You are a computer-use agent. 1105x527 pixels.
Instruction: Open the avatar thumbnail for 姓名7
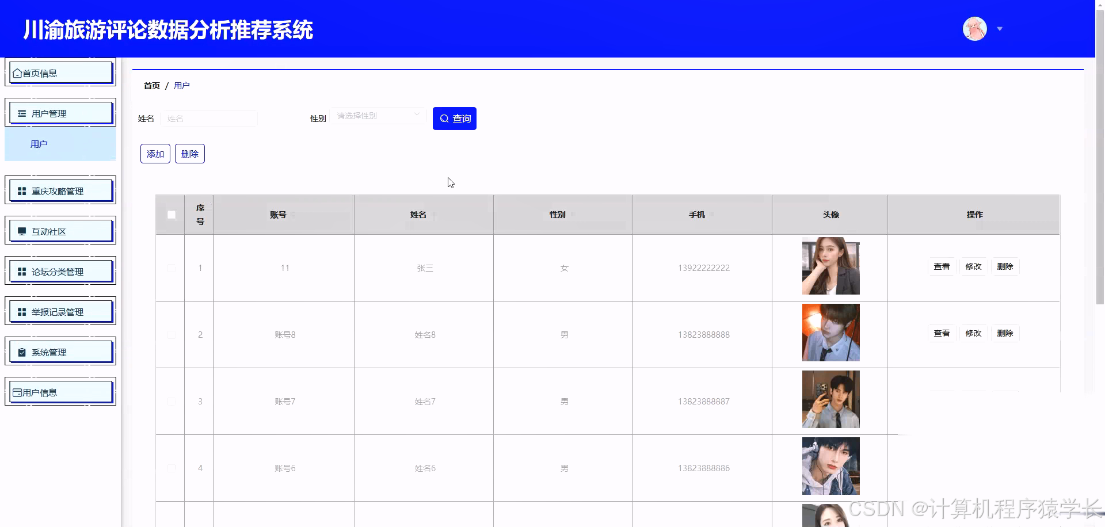(831, 399)
